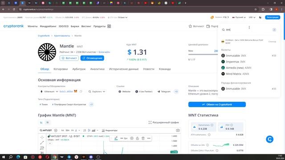The image size is (285, 160).
Task: Click Обмен на CryptoRank button
Action: 217,104
